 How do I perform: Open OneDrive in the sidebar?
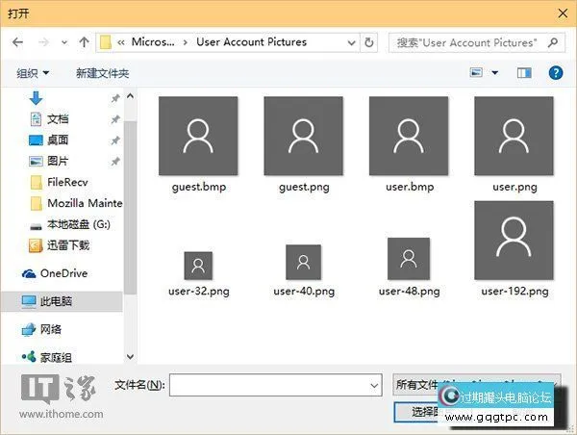63,273
